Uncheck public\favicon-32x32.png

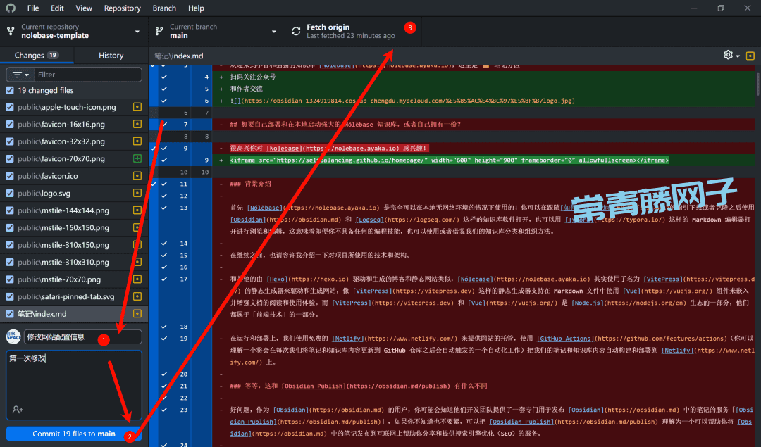(x=10, y=141)
